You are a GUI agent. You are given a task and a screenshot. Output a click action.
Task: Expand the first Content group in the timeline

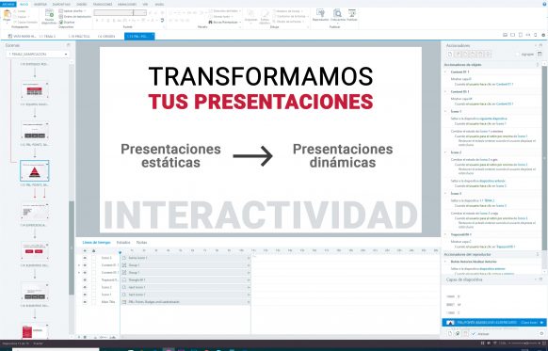[79, 265]
